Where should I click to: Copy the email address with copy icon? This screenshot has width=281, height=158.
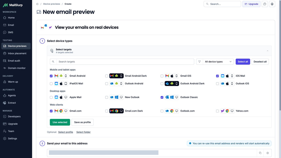260,153
